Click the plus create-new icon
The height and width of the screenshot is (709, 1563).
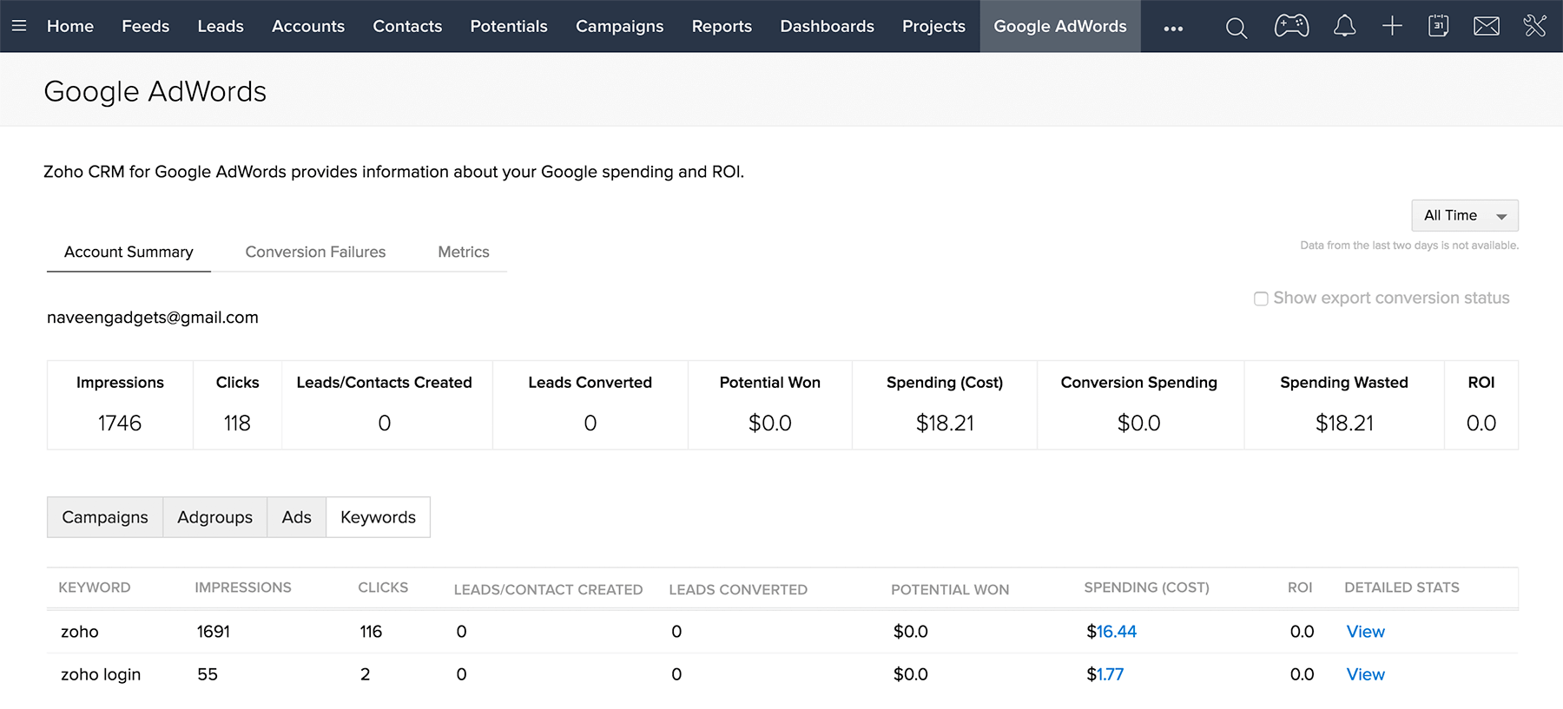pos(1392,26)
